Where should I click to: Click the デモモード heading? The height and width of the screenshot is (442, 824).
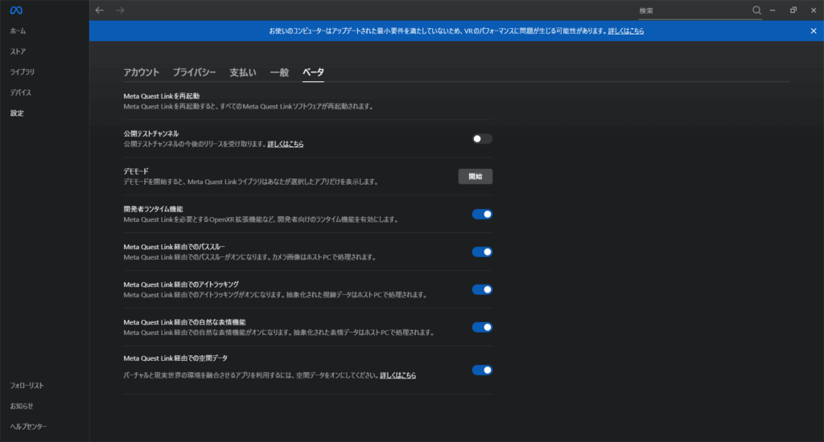tap(136, 171)
